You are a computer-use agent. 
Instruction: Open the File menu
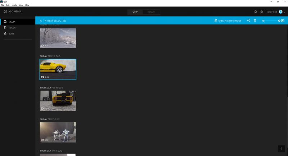3,5
